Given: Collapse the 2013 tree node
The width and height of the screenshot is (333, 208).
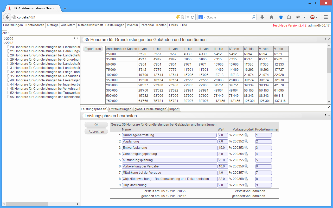Looking at the screenshot, I should tap(4, 43).
